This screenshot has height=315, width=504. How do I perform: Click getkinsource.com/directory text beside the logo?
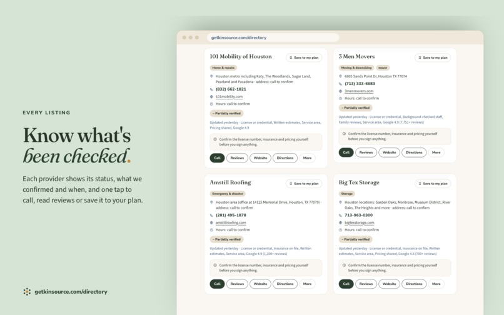(x=71, y=292)
